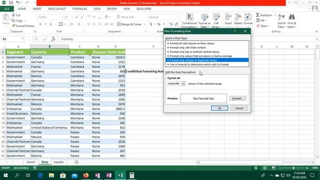Click the AutoSum sigma icon
Viewport: 320px width, 180px height.
pyautogui.click(x=258, y=15)
